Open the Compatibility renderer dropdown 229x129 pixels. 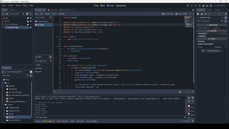(x=220, y=6)
